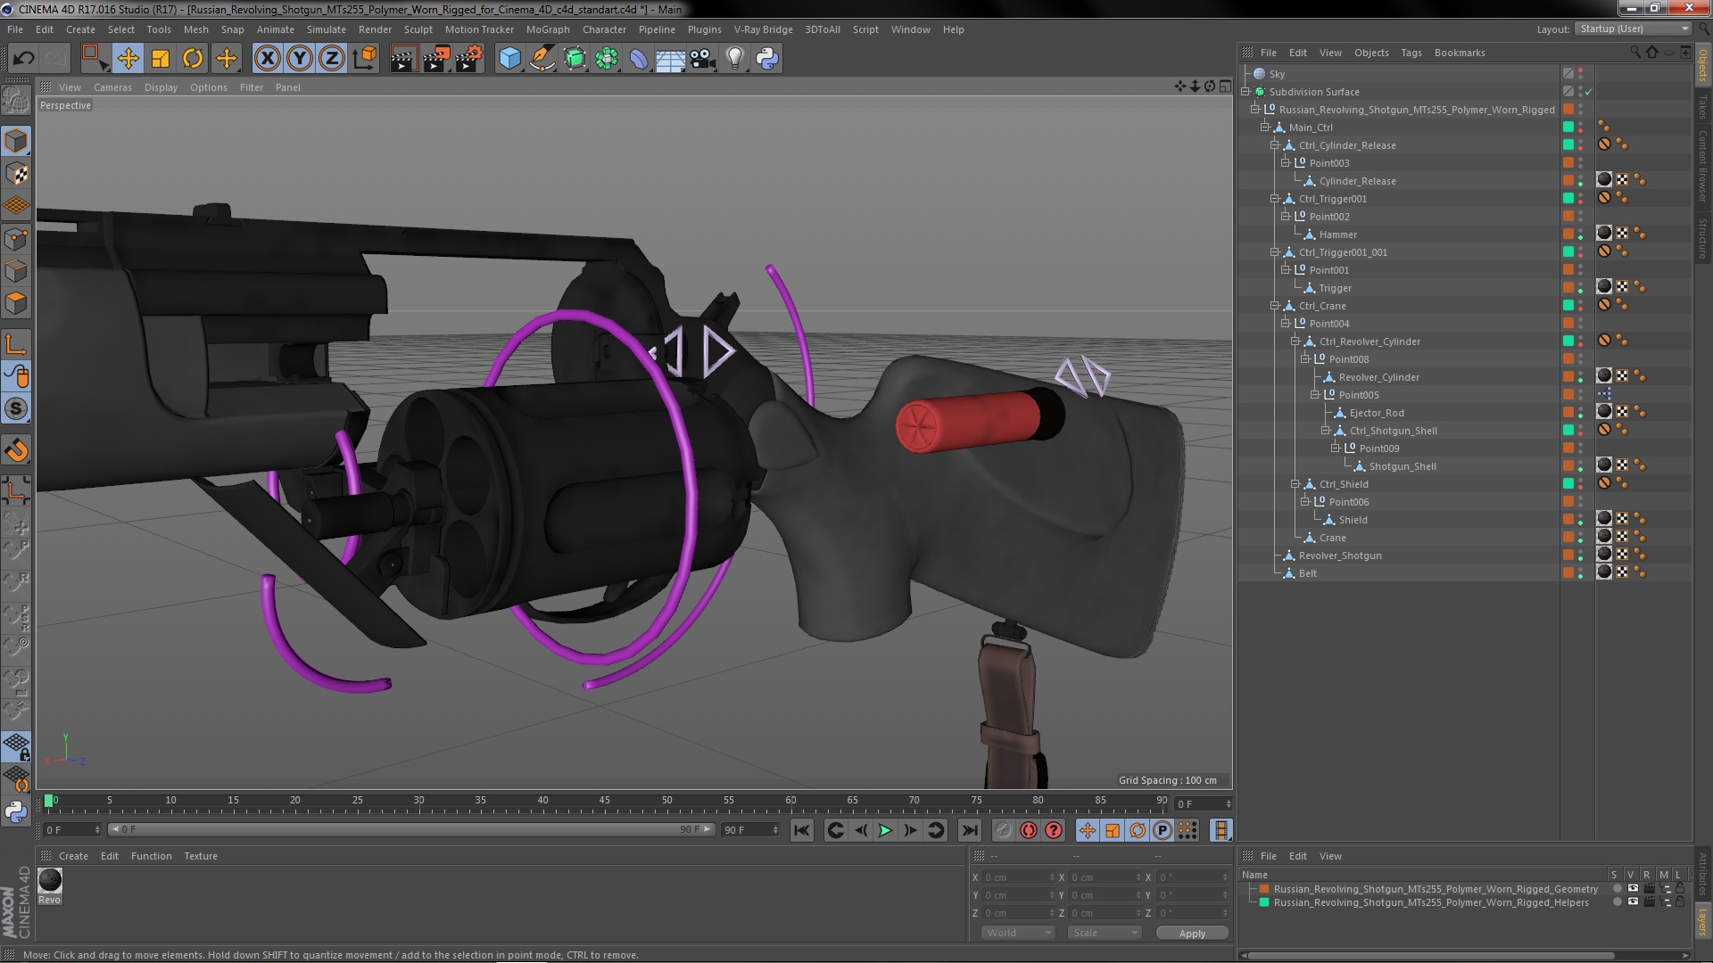Viewport: 1713px width, 963px height.
Task: Open the World coordinate dropdown
Action: point(1017,933)
